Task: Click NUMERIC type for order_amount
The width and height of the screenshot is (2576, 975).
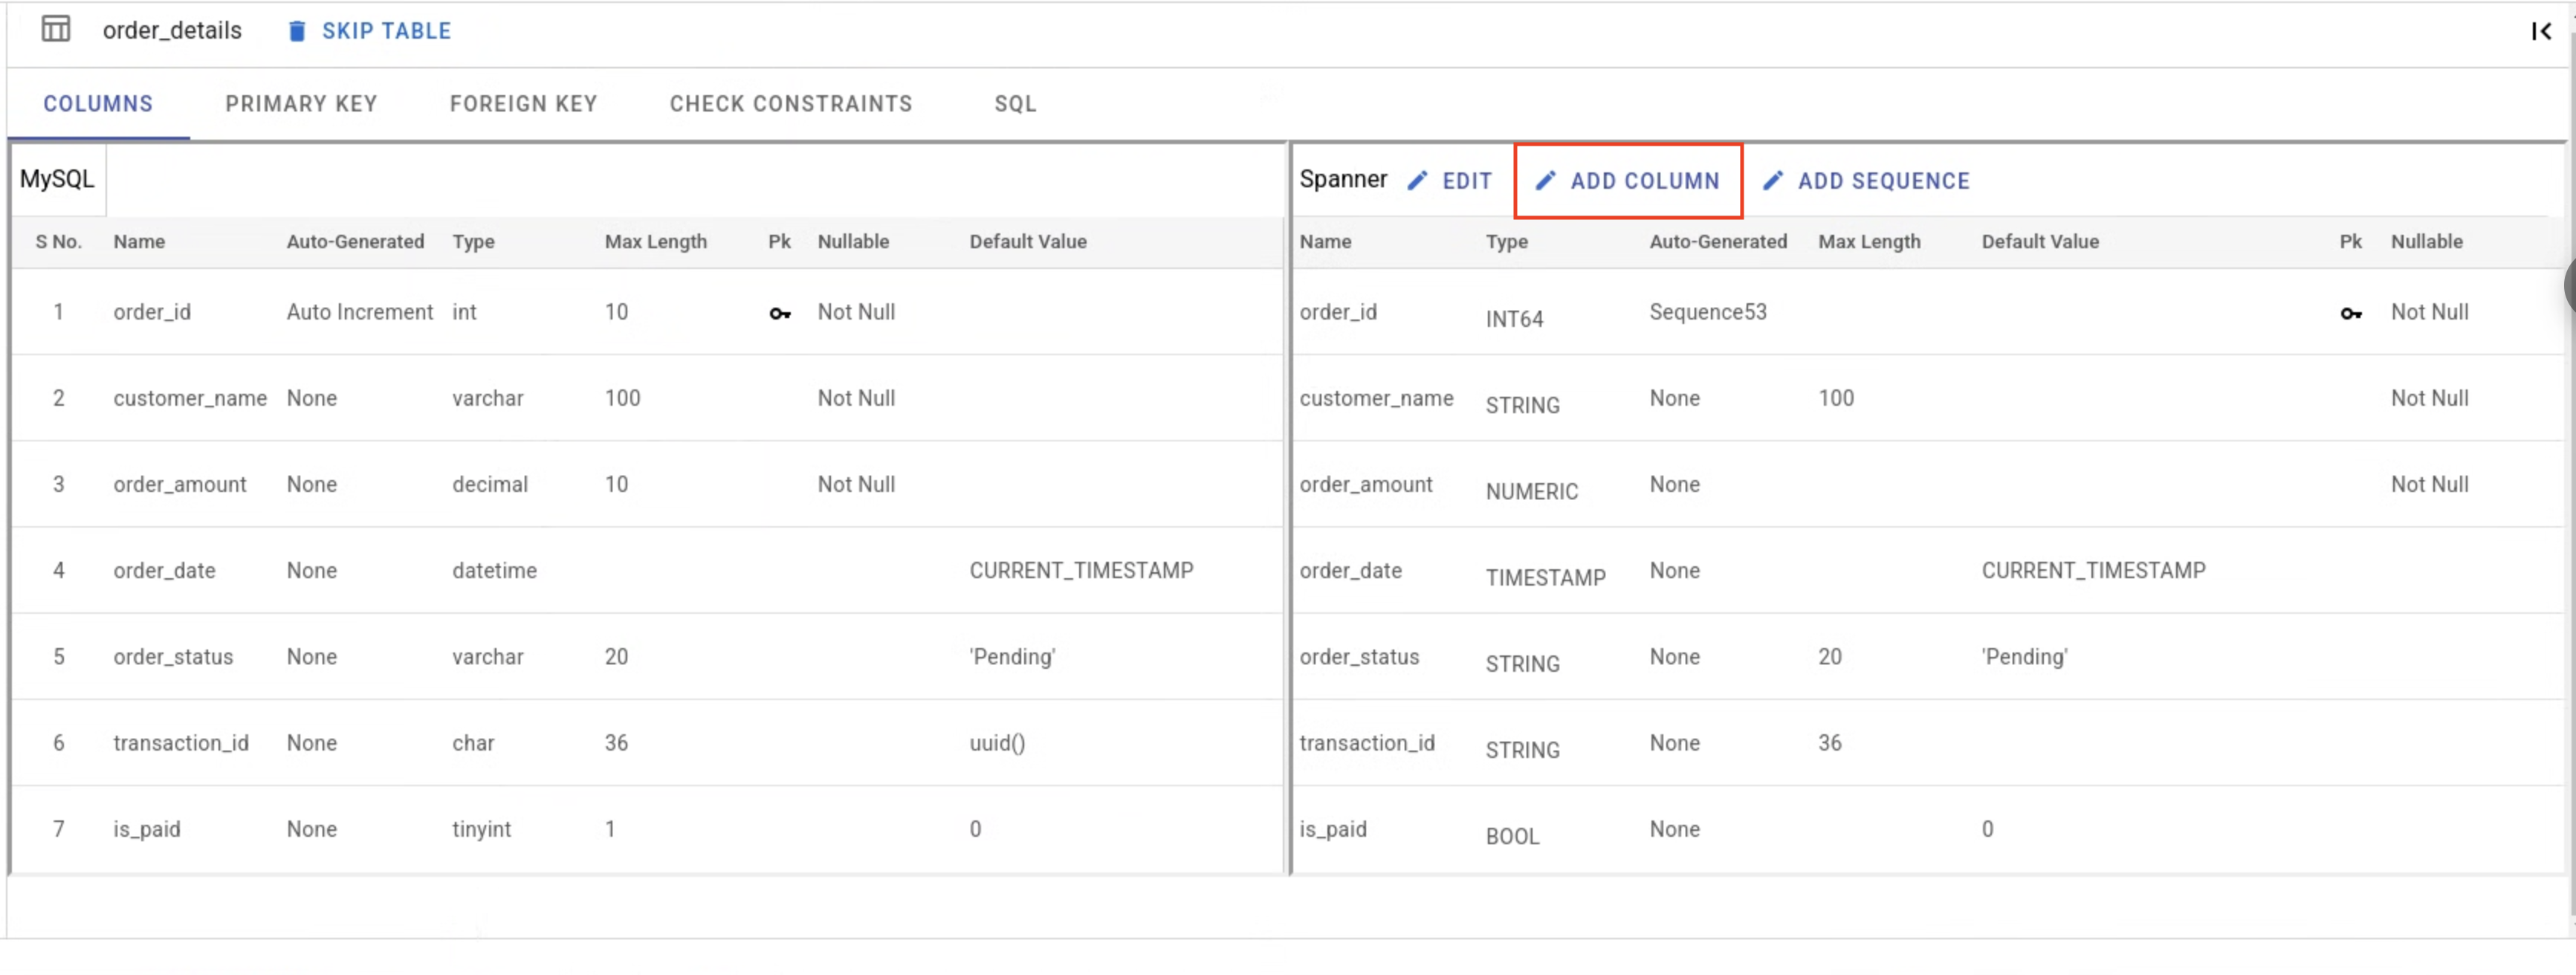Action: 1532,492
